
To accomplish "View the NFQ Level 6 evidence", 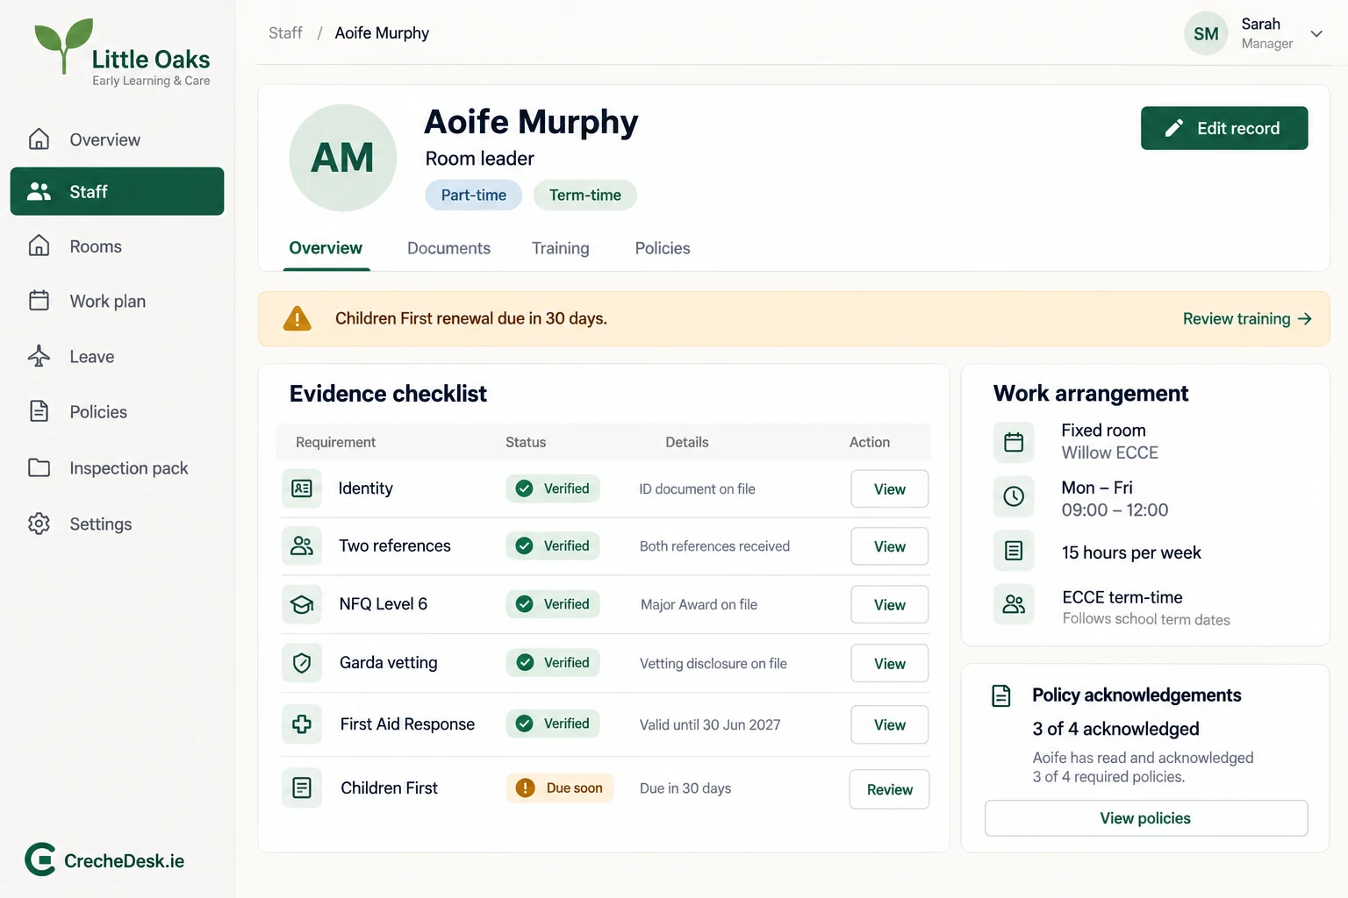I will (889, 605).
